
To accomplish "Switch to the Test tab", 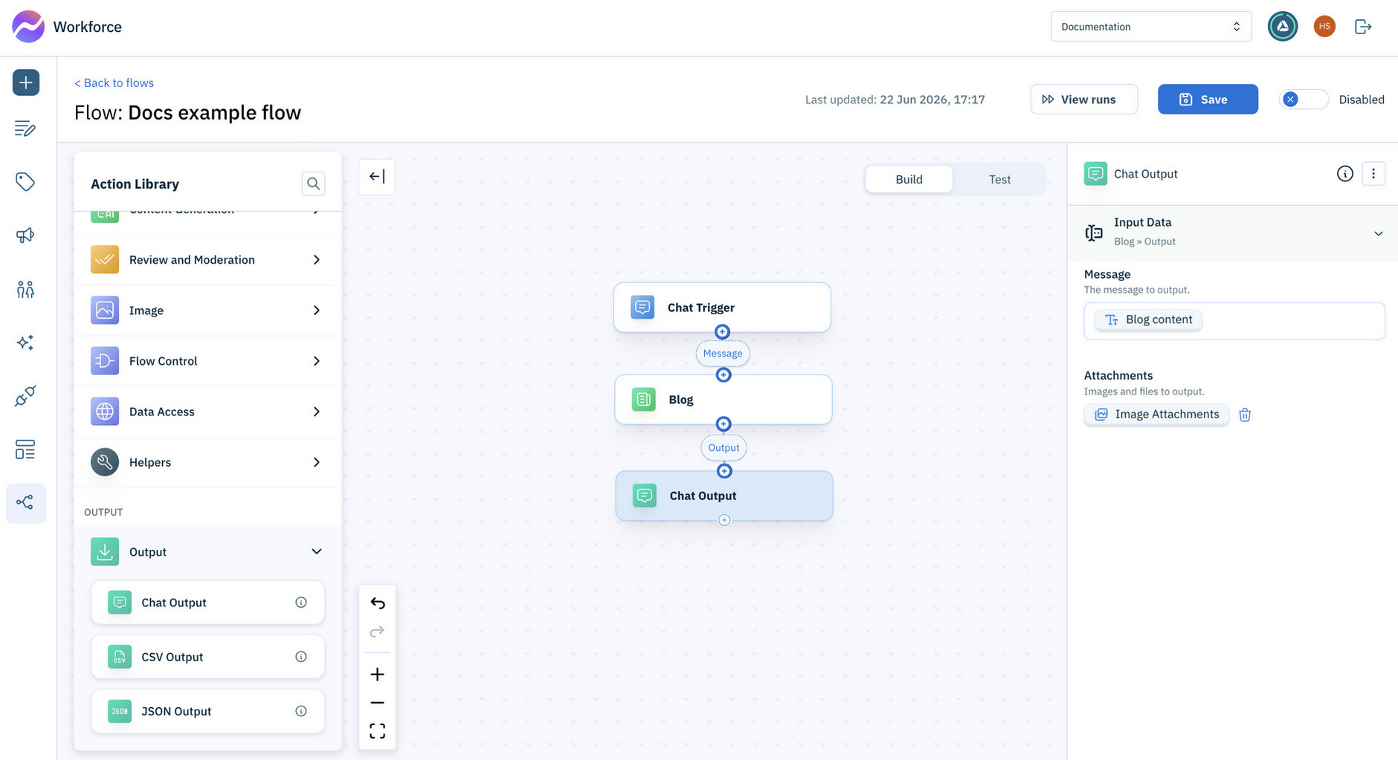I will [999, 180].
